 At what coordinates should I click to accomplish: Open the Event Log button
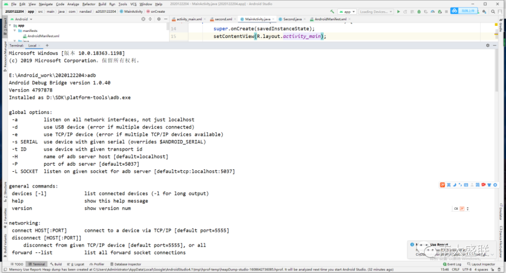pos(452,264)
